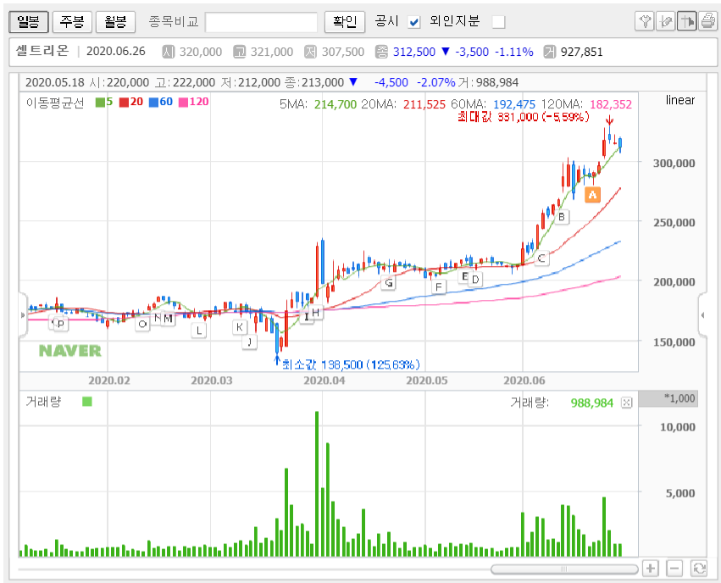Click the 이동평균선 moving average label

(55, 103)
